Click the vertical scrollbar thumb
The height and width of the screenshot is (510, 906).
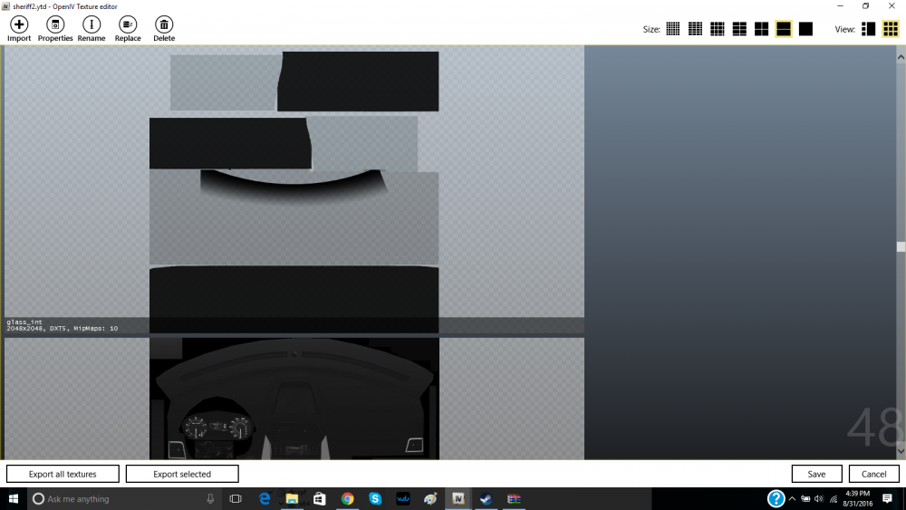coord(901,246)
